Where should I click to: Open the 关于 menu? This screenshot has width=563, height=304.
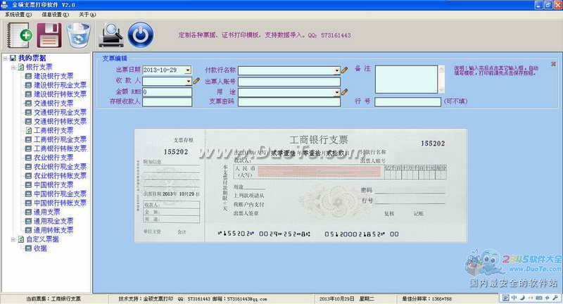coord(87,14)
